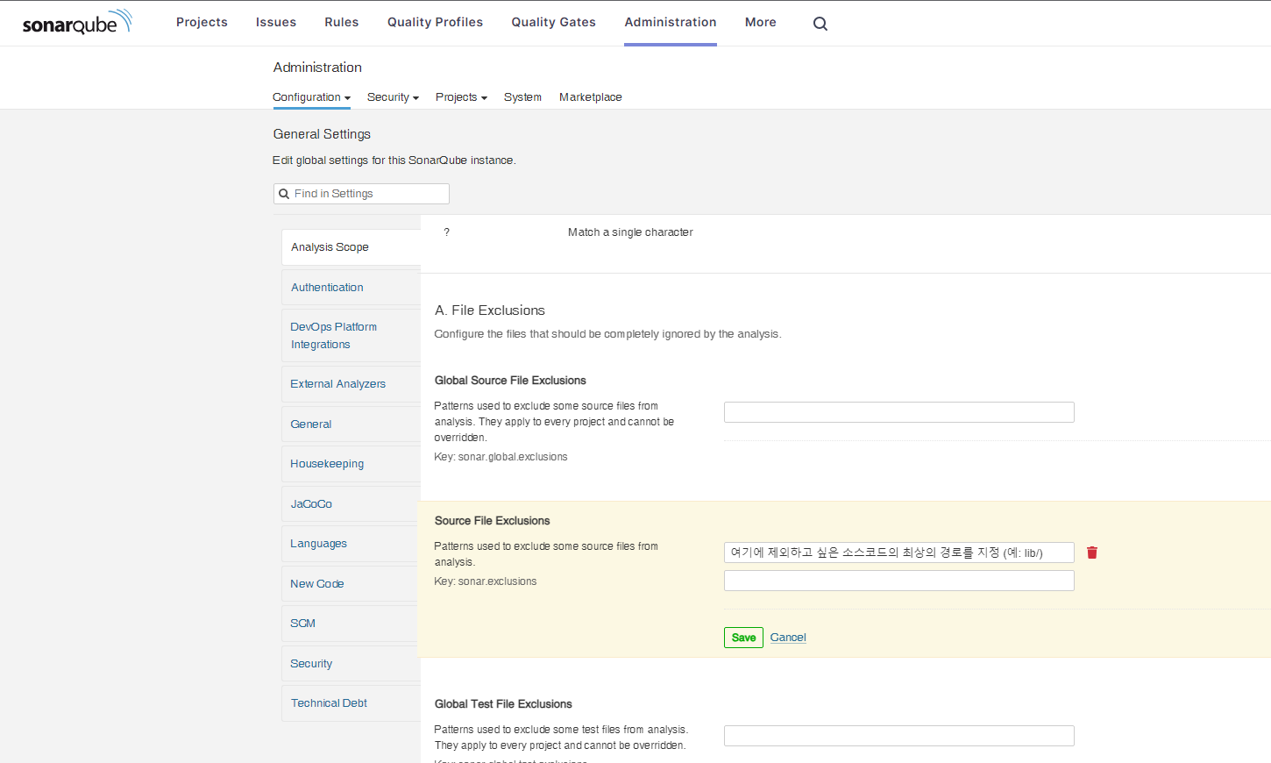Open Quality Gates page
This screenshot has height=763, width=1271.
554,22
